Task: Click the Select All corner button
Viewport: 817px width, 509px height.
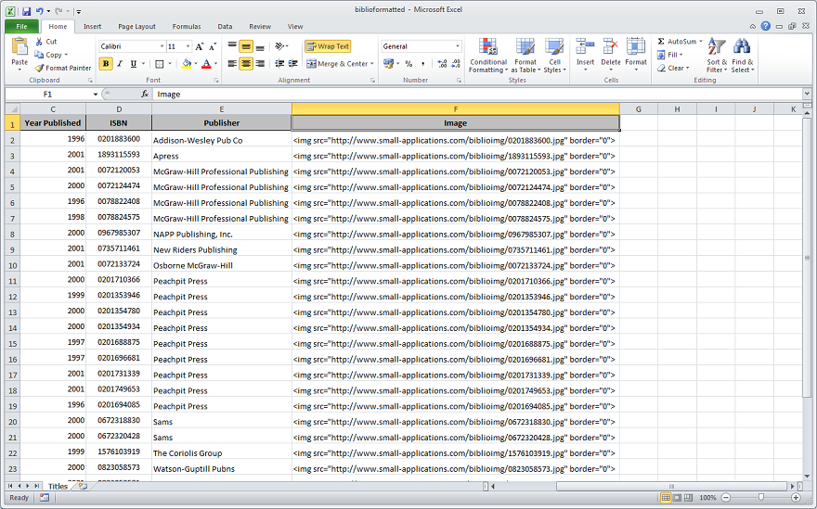Action: coord(12,108)
